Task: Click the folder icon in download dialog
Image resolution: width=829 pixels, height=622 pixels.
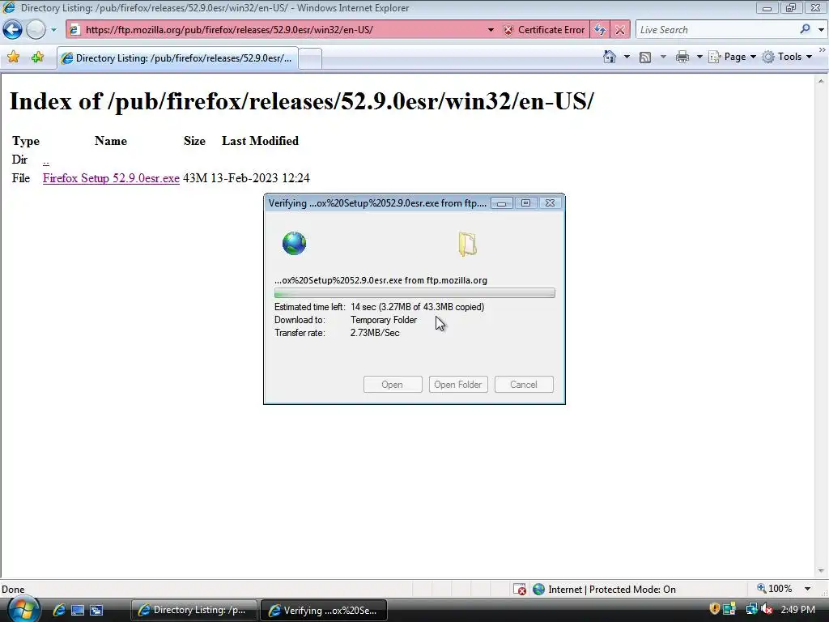Action: (467, 244)
